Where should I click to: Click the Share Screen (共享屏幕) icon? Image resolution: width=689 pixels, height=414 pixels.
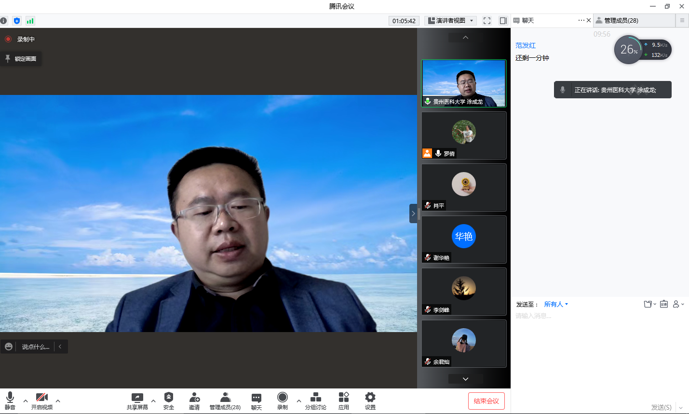137,398
